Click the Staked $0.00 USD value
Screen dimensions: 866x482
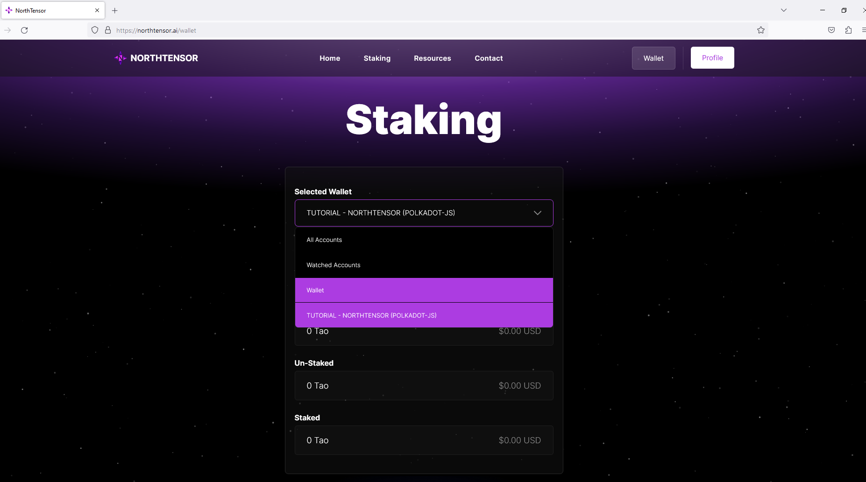(x=519, y=440)
